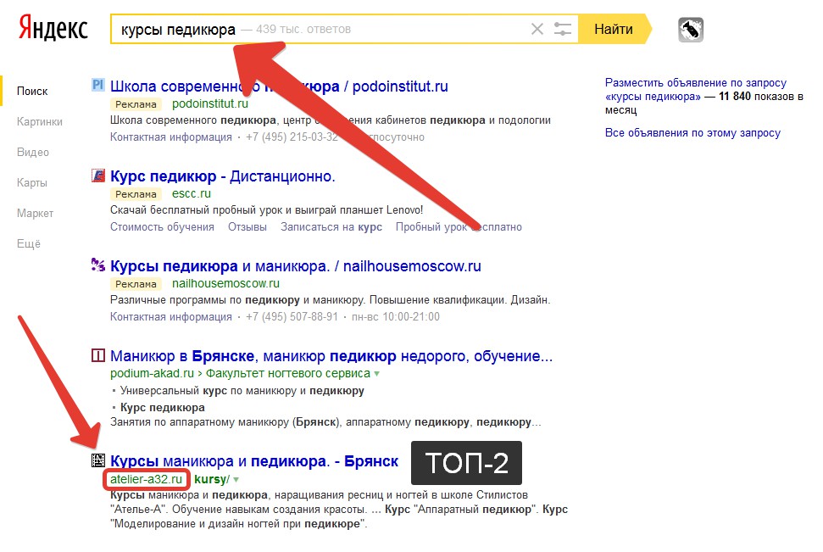Click phone number +7 (495) 507-88-91
The width and height of the screenshot is (823, 552).
[x=292, y=317]
